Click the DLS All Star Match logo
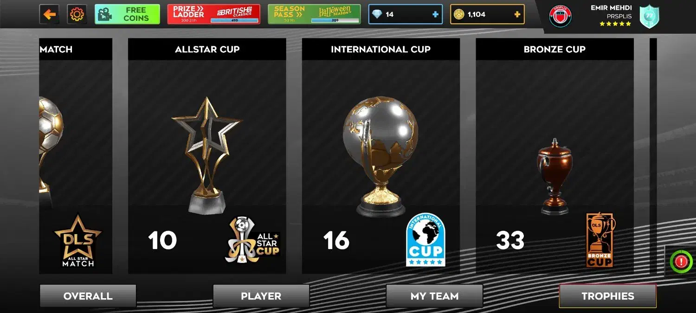The width and height of the screenshot is (696, 313). pos(78,241)
